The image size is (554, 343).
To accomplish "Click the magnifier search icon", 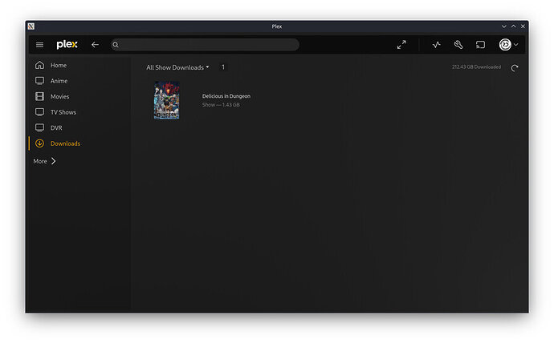I will 116,45.
